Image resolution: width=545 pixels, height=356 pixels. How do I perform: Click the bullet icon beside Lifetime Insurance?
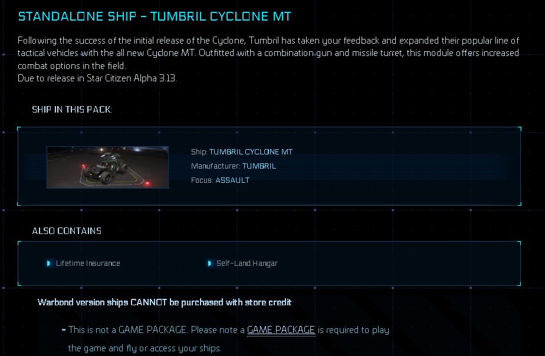pyautogui.click(x=49, y=263)
